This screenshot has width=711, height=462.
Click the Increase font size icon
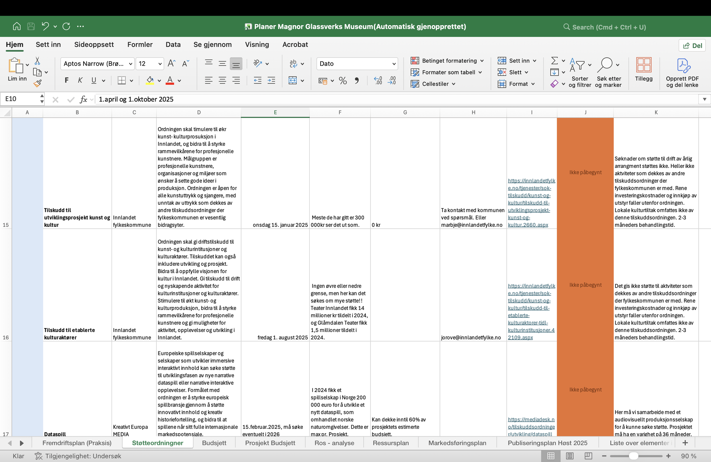pos(171,63)
